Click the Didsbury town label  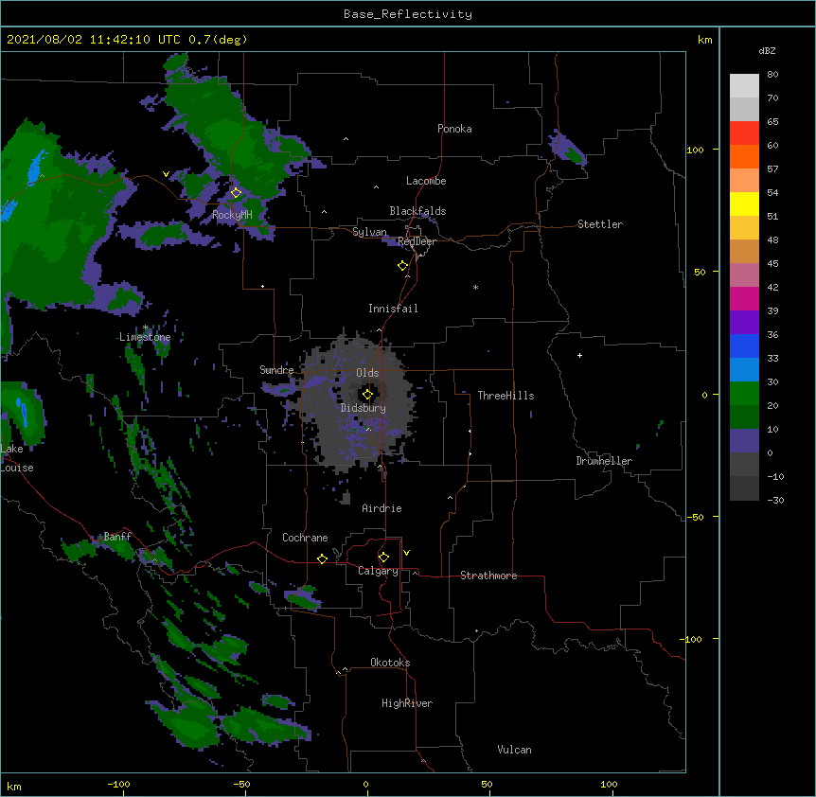364,408
